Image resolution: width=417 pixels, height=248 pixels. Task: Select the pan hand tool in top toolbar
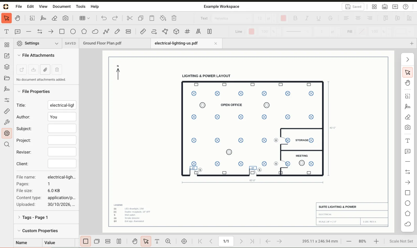tap(17, 18)
